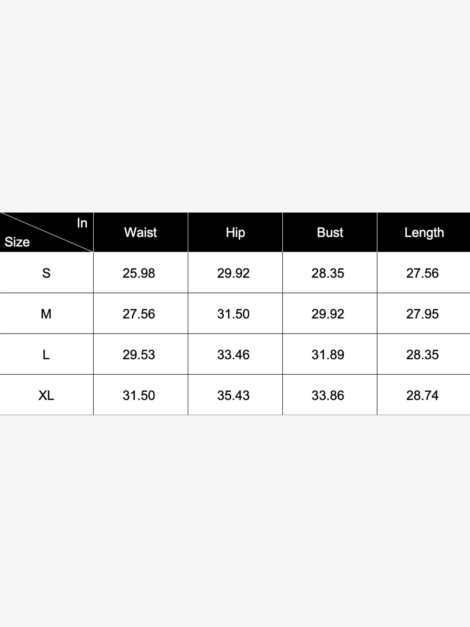Screen dimensions: 470x627
Task: Select size M length value 27.95
Action: [x=422, y=314]
